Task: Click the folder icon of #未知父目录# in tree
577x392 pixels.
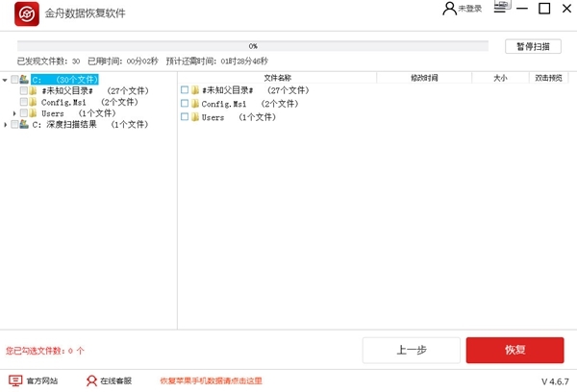Action: [33, 90]
